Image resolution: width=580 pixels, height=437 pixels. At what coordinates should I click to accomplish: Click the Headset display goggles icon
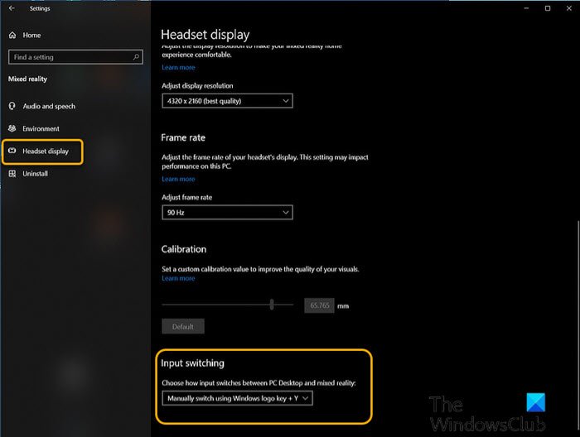pos(12,151)
